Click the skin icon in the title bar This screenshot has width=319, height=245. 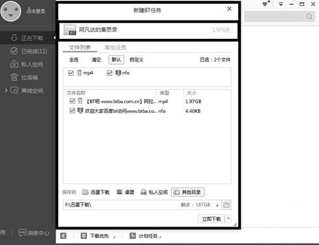click(265, 4)
